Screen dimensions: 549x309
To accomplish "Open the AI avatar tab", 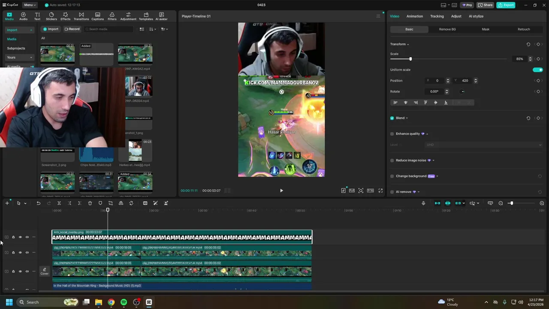I will tap(162, 16).
